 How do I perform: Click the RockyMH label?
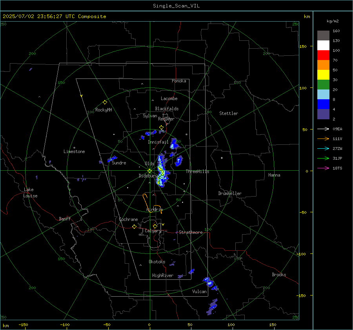point(104,110)
